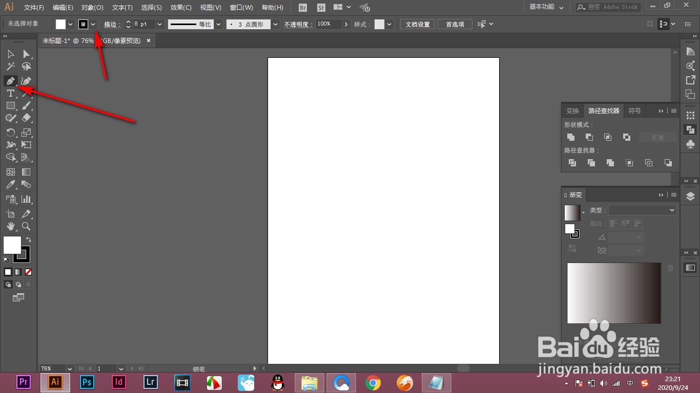Select the Column Graph tool

coord(26,199)
